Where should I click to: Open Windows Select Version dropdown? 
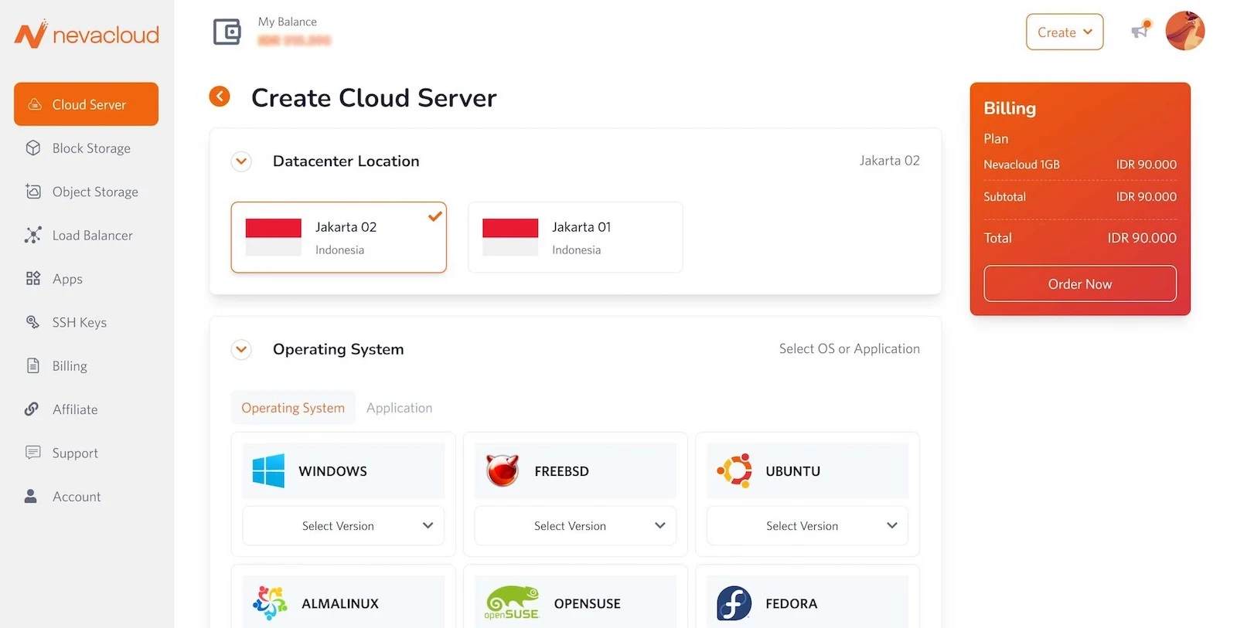click(343, 525)
